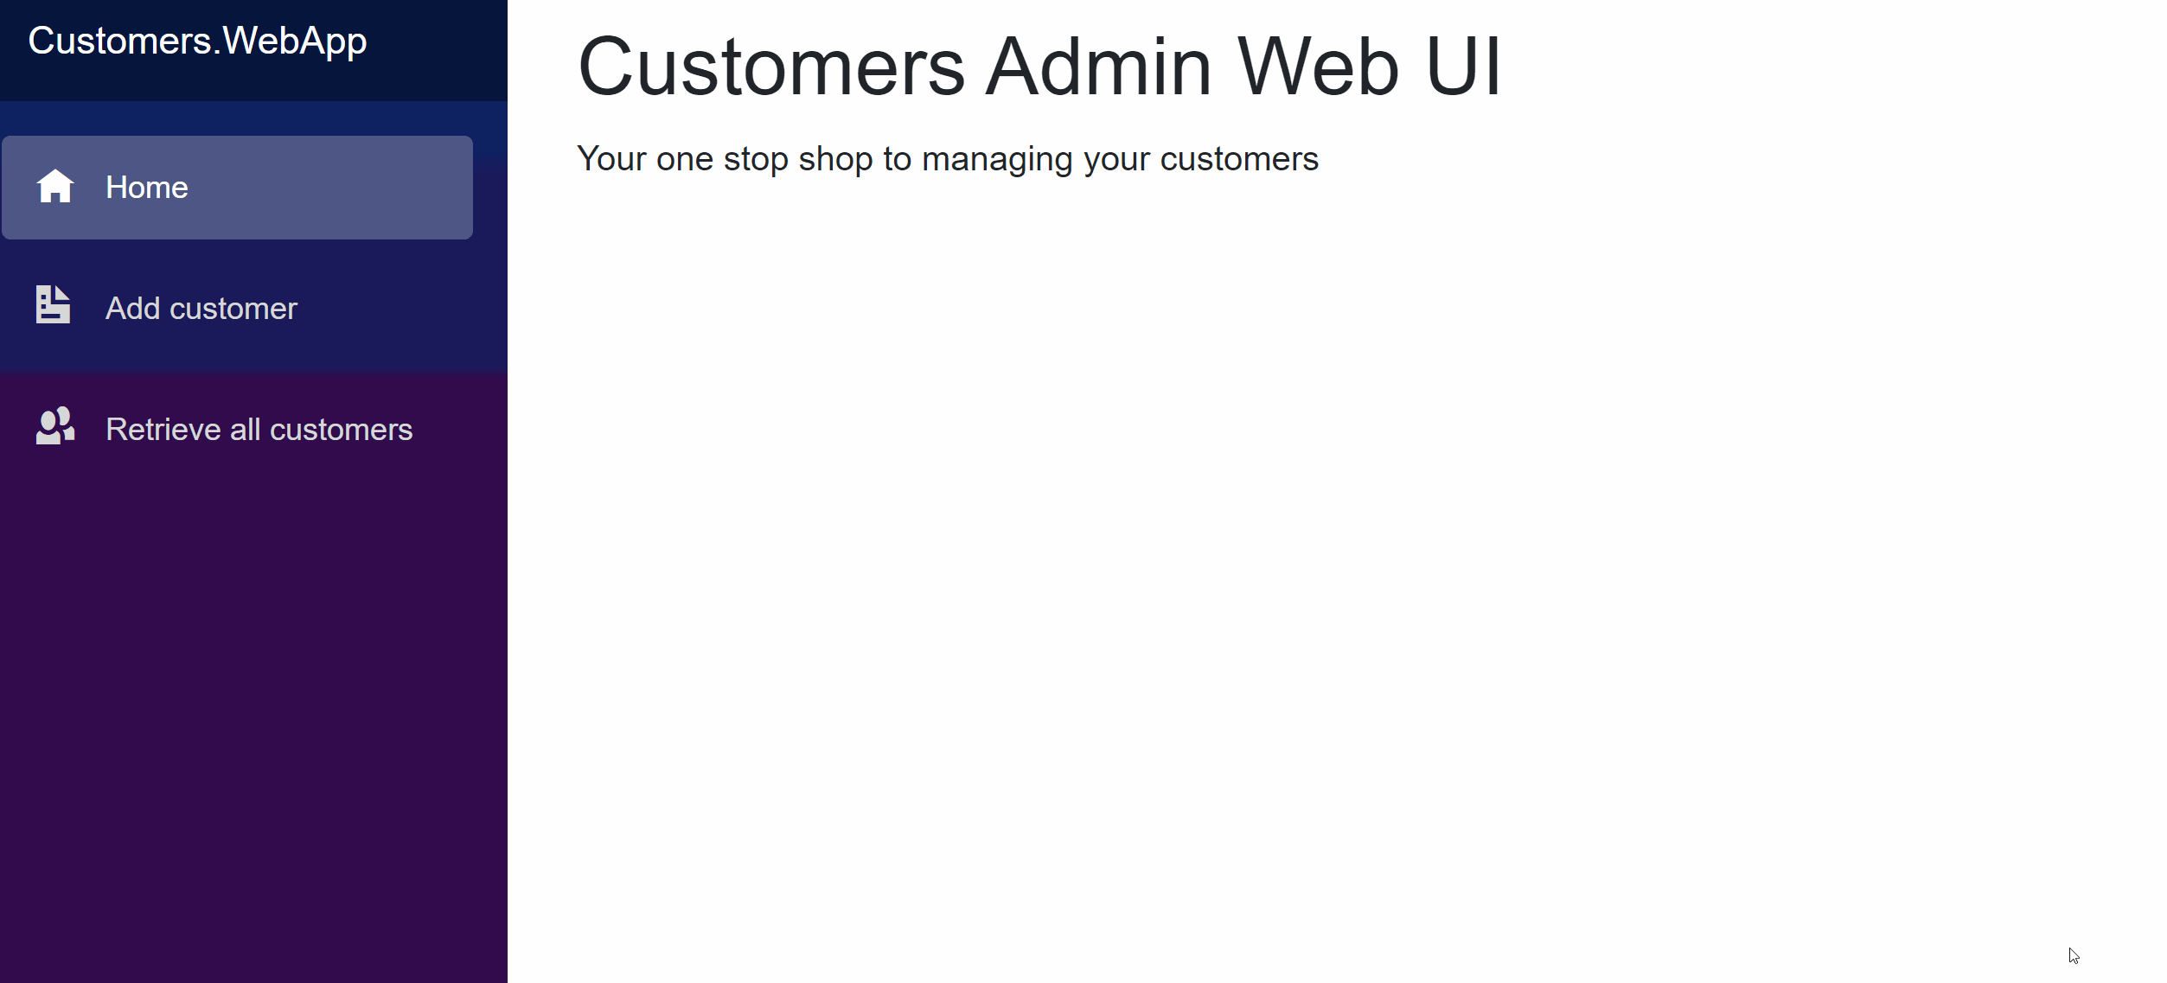This screenshot has height=983, width=2167.
Task: Click the word Web in the main heading
Action: (1318, 67)
